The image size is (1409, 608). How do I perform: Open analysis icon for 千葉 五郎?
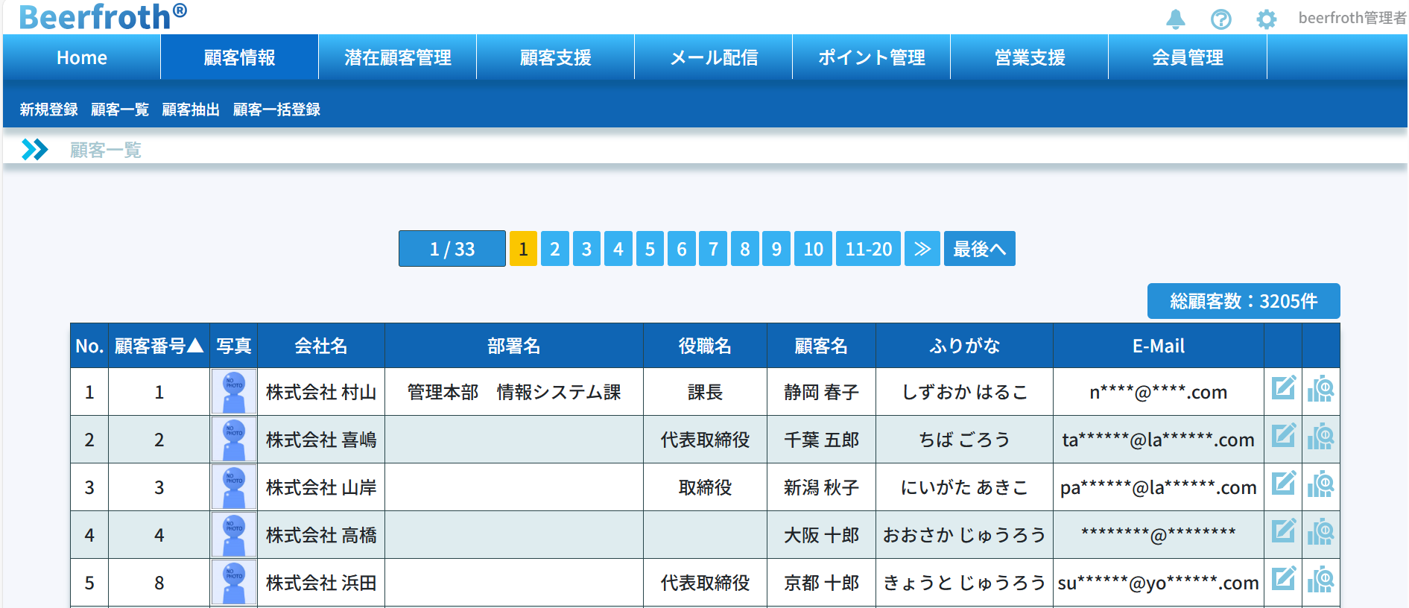[x=1320, y=437]
